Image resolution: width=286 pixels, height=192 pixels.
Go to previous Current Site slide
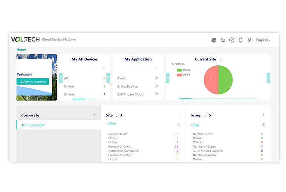coord(168,78)
